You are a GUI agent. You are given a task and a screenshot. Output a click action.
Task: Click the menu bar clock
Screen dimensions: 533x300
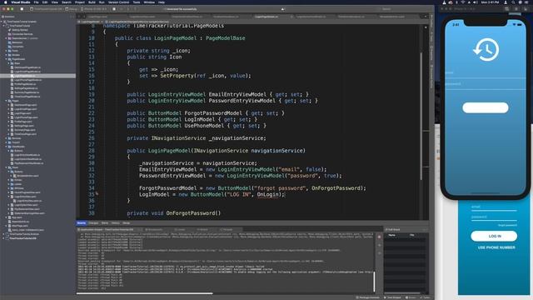[490, 2]
